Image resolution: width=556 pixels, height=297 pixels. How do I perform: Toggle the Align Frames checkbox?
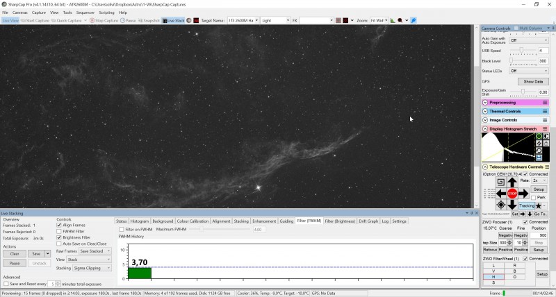pyautogui.click(x=59, y=225)
